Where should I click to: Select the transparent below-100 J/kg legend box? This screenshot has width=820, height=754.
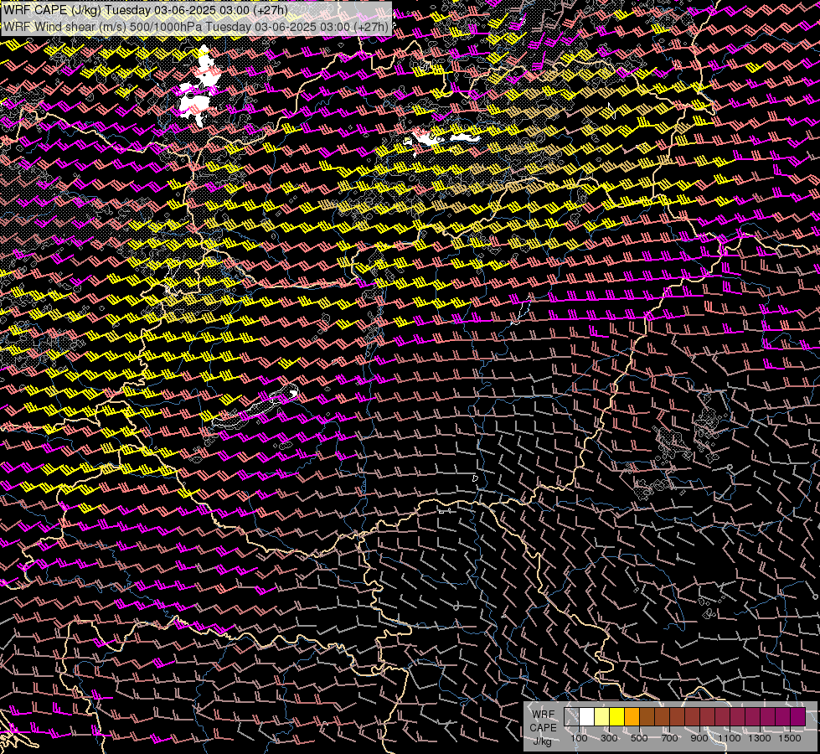(571, 717)
